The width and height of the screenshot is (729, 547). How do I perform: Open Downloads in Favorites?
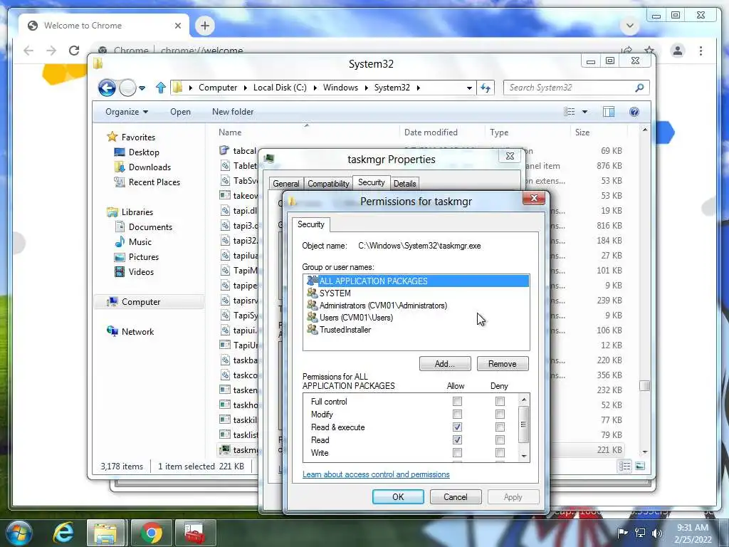[x=142, y=167]
